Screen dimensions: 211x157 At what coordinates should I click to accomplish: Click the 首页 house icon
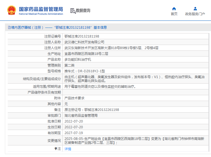174,9
